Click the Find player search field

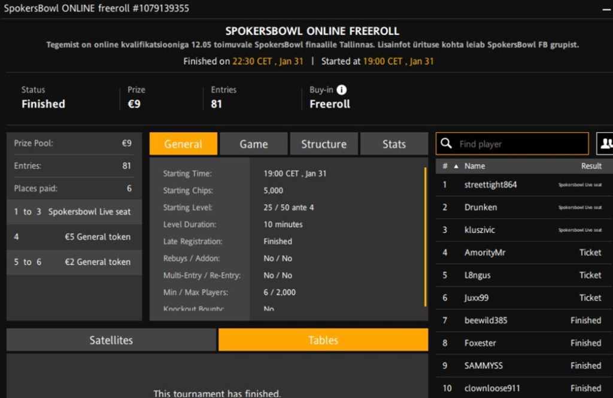click(x=521, y=144)
